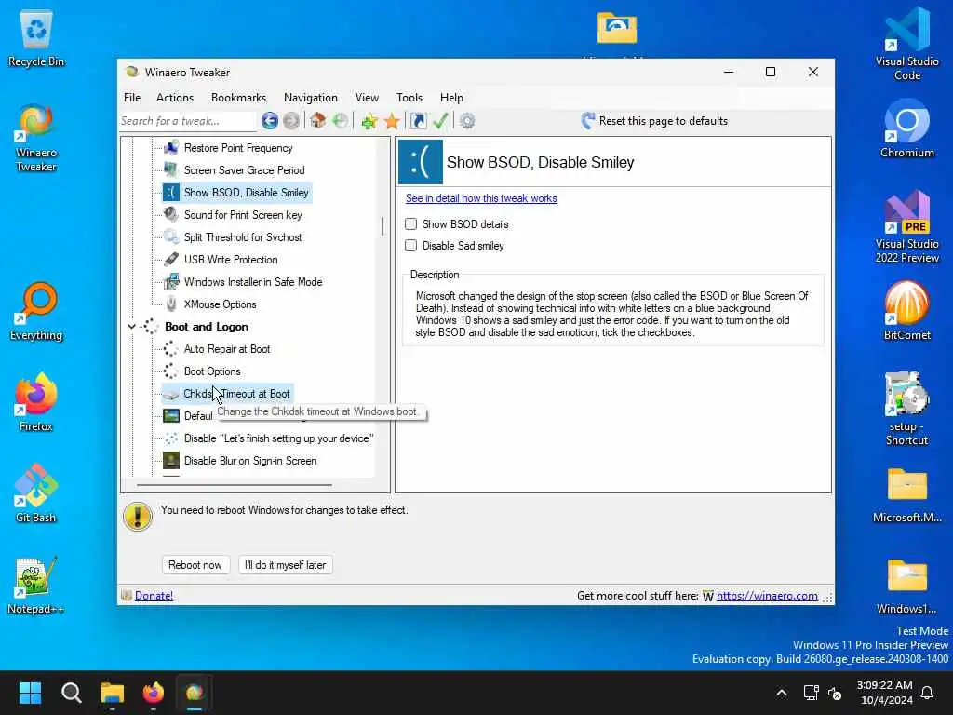This screenshot has height=715, width=953.
Task: Select the Notepad++ desktop icon
Action: pos(36,585)
